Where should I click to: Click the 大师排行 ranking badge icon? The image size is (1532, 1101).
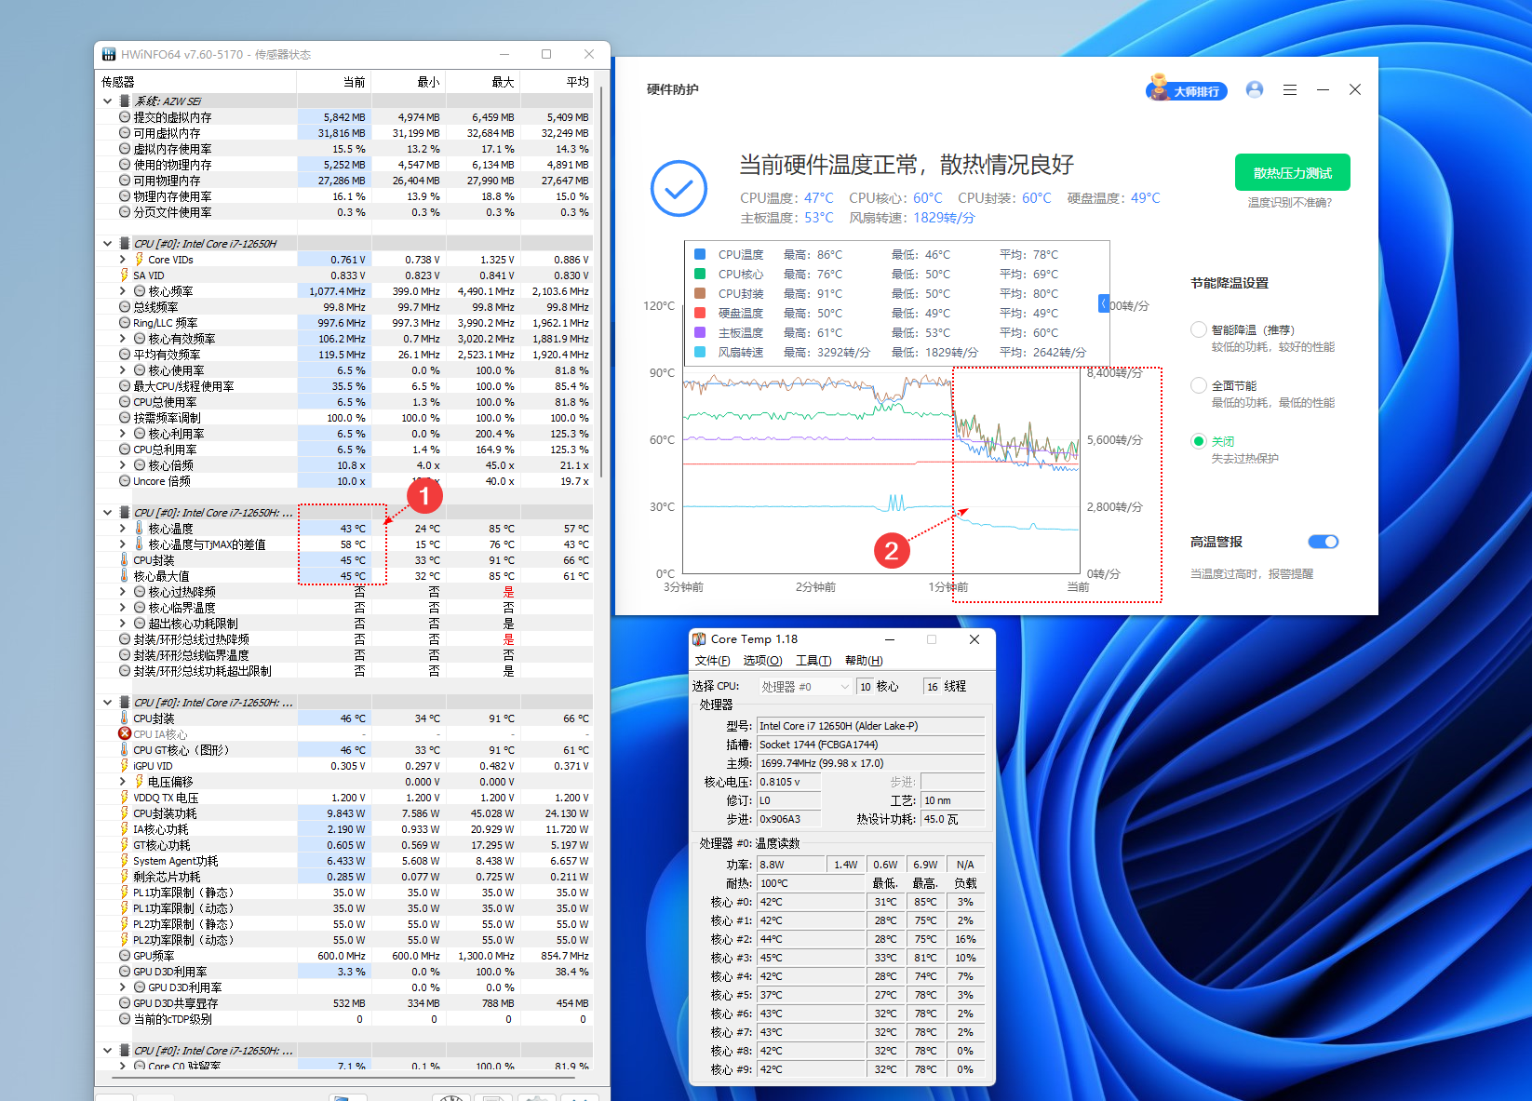pyautogui.click(x=1186, y=89)
